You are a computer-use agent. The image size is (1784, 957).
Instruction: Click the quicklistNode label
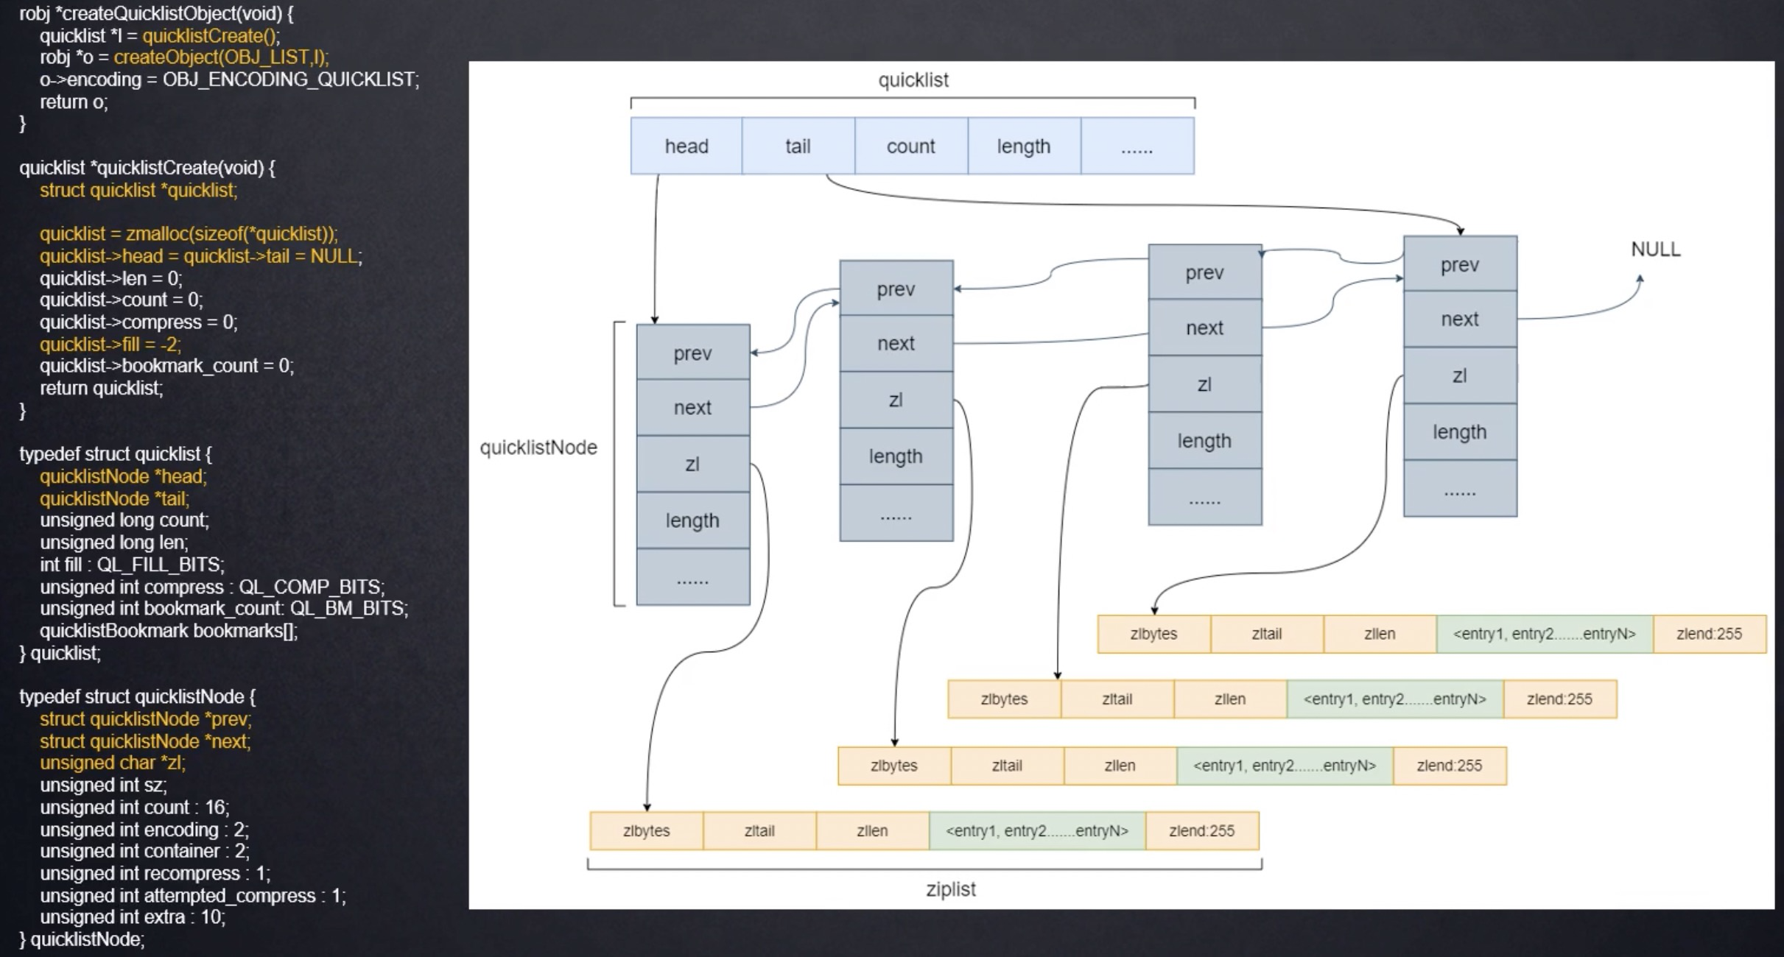[540, 448]
